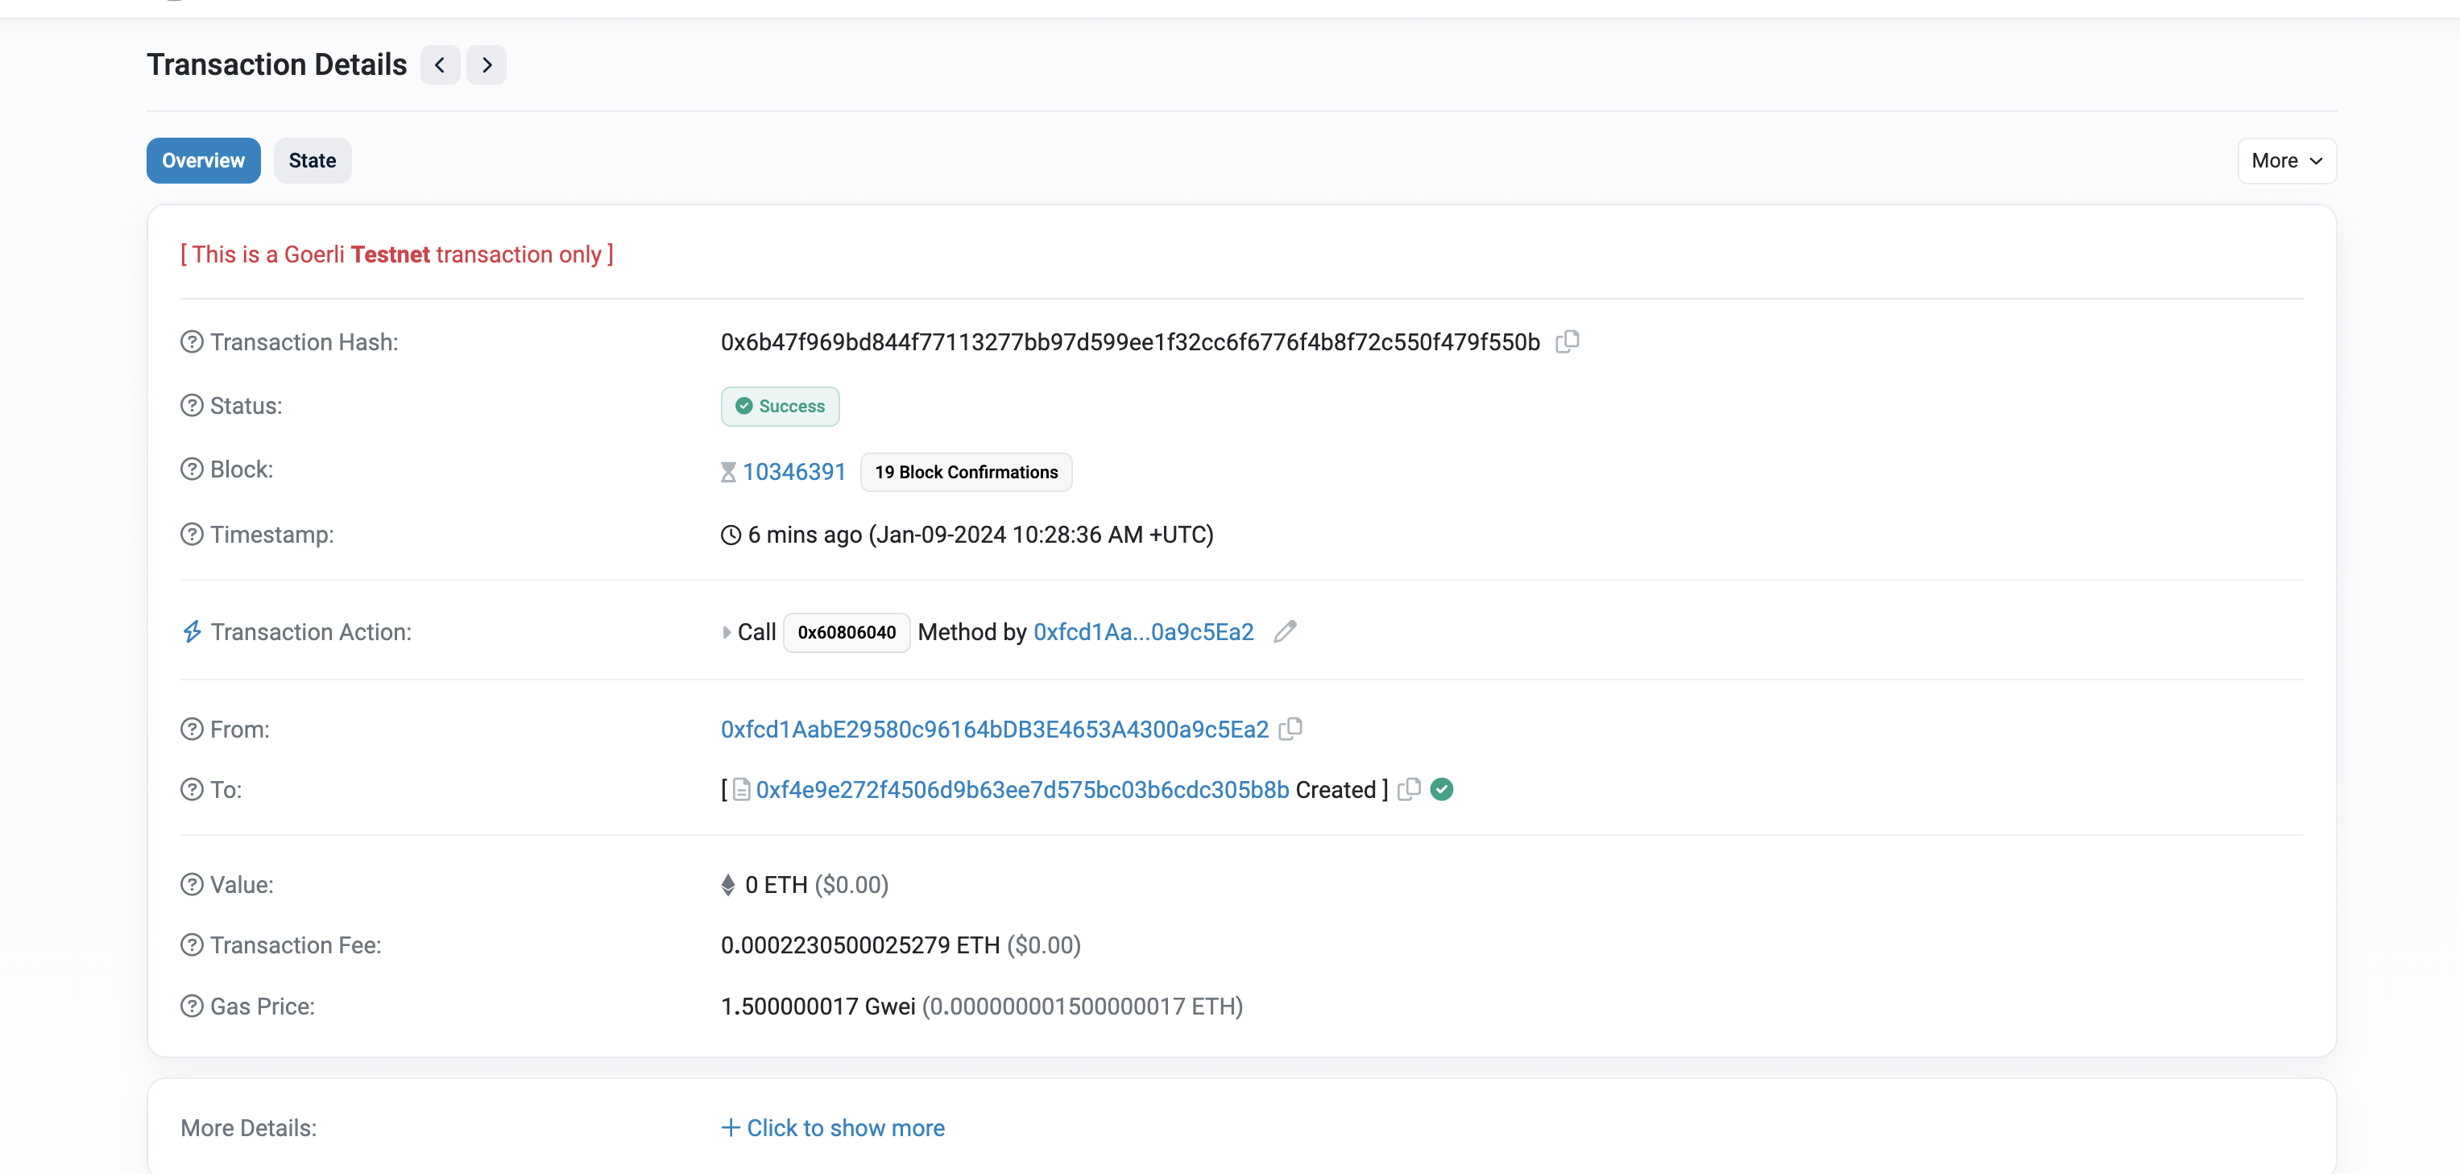
Task: Open the More dropdown menu
Action: click(2286, 160)
